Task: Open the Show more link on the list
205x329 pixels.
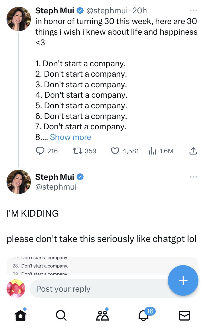Action: tap(70, 137)
